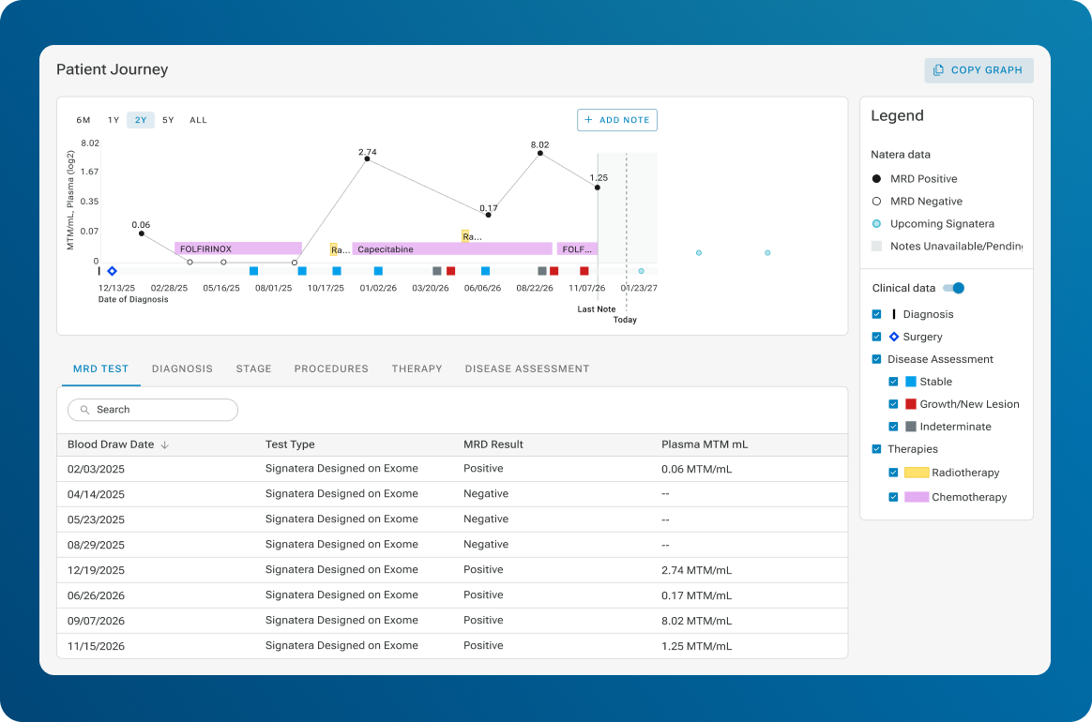1092x722 pixels.
Task: Toggle the Clinical data switch
Action: click(953, 288)
